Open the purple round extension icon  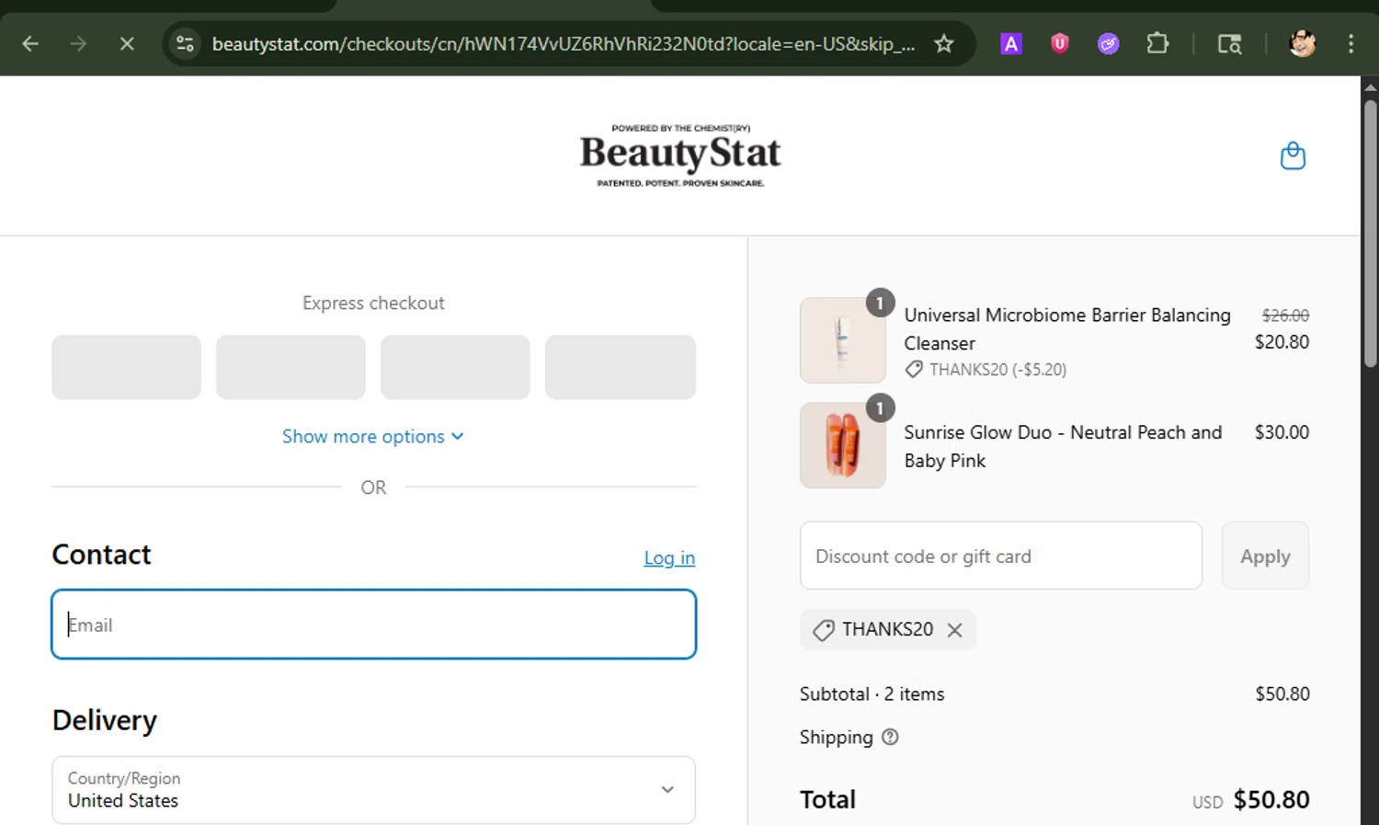pyautogui.click(x=1108, y=43)
